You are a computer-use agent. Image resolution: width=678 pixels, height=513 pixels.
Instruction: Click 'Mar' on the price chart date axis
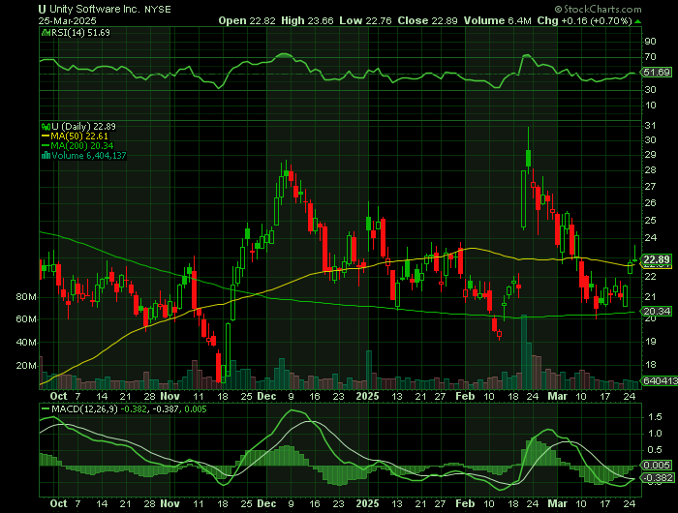pos(557,396)
